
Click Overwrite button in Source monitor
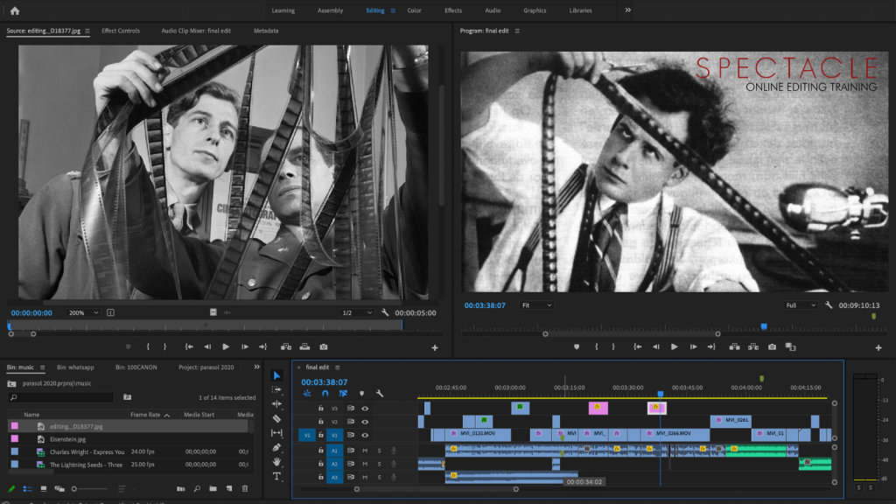(x=304, y=346)
